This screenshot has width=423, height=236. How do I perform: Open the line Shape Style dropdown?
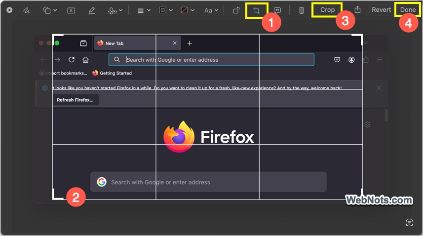144,10
